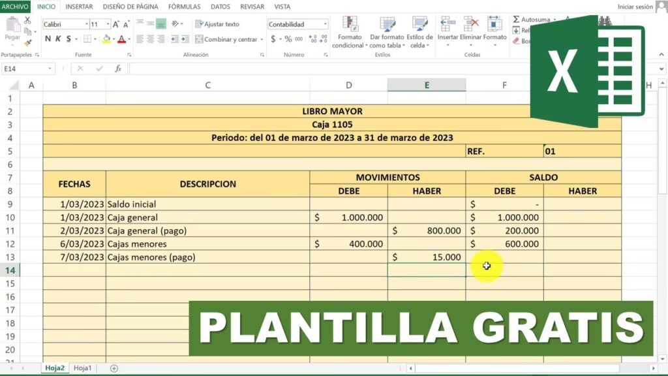Toggle italic formatting (K)

(x=59, y=39)
